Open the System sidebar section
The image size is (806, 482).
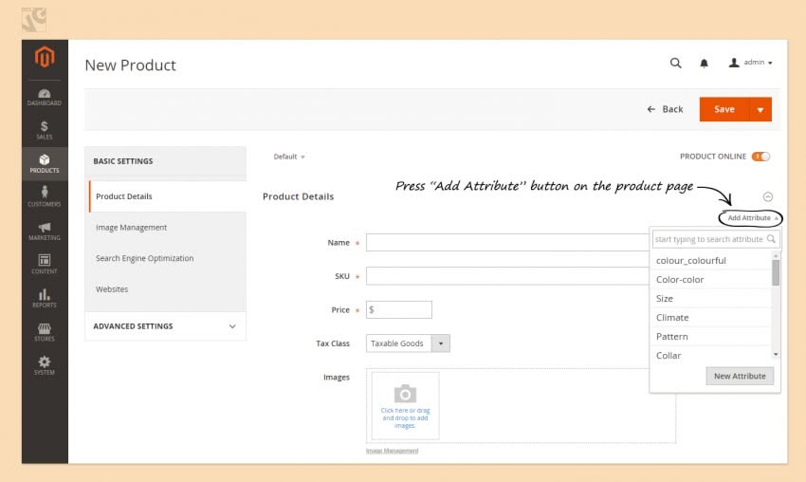click(x=45, y=365)
